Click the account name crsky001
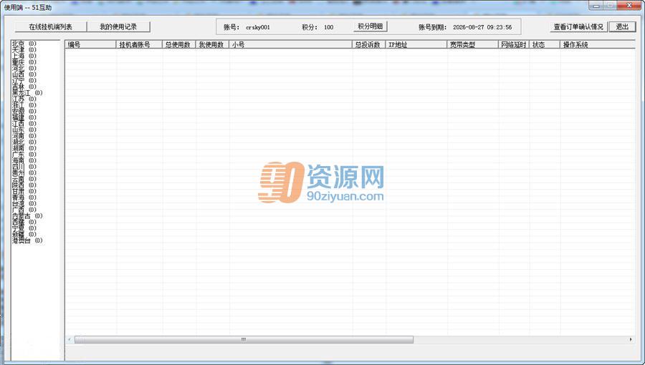This screenshot has height=365, width=645. click(258, 27)
